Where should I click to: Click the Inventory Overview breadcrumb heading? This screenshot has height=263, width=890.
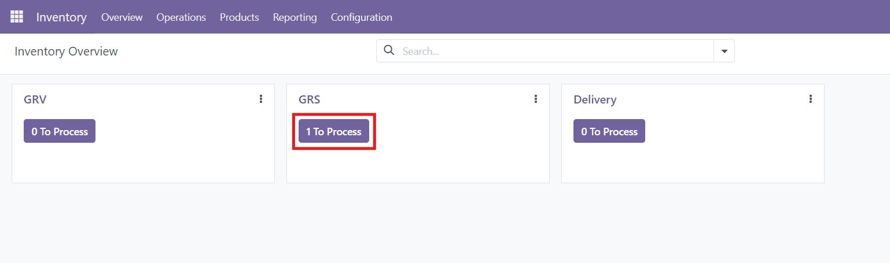pyautogui.click(x=66, y=51)
